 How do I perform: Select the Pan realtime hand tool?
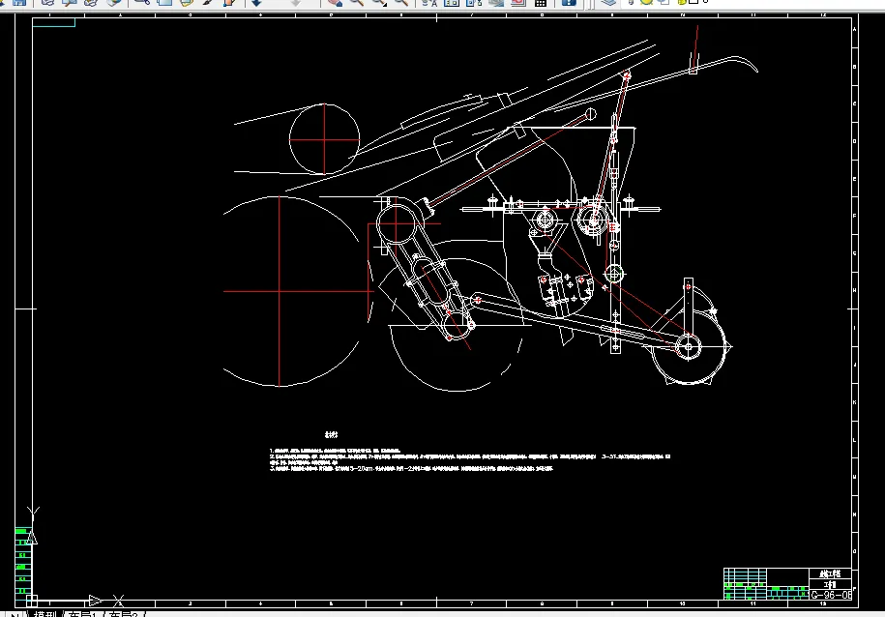[x=334, y=3]
